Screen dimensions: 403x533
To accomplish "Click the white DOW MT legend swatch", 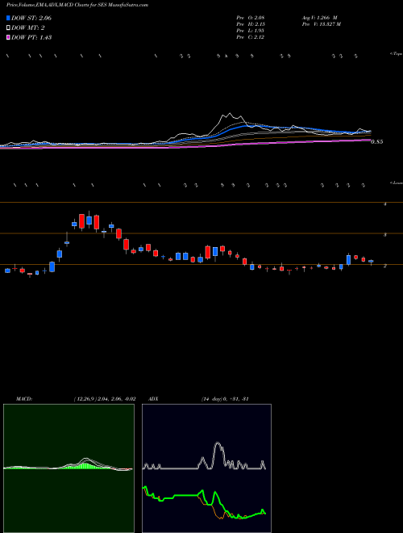I will (8, 27).
